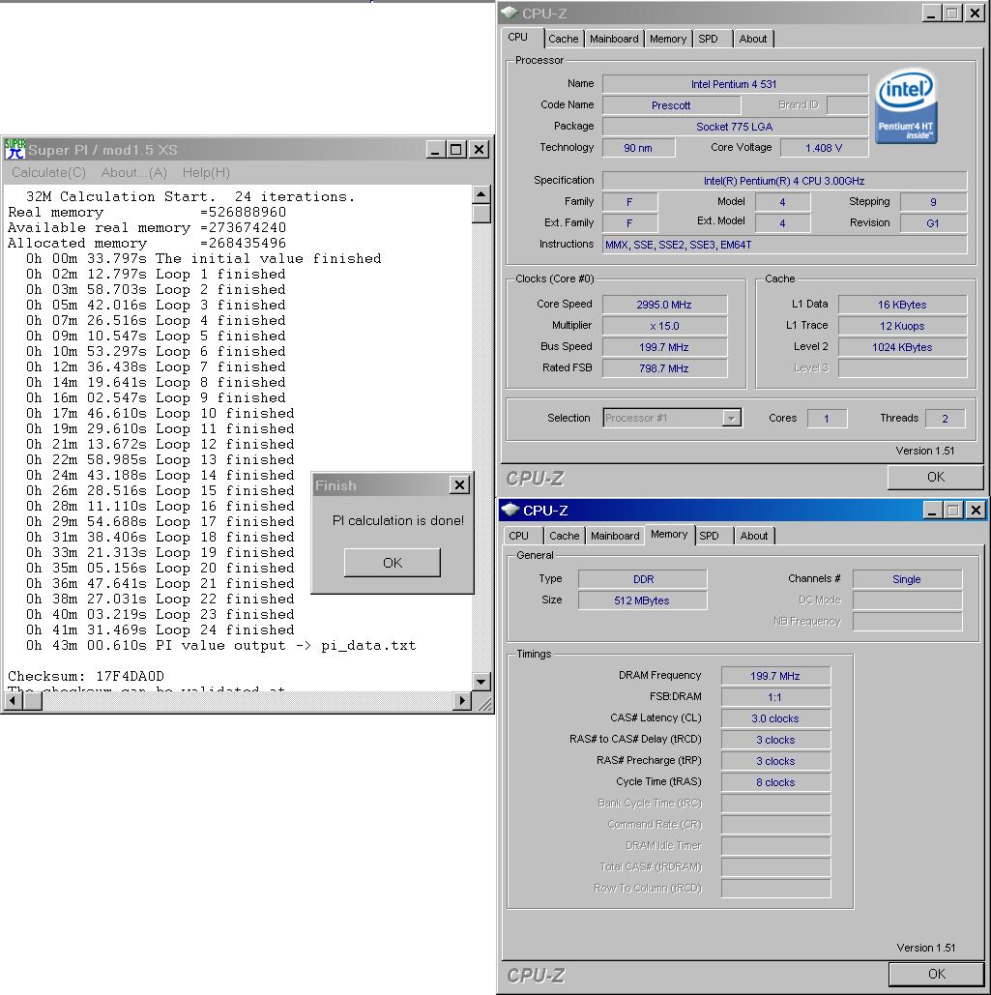This screenshot has height=995, width=991.
Task: Close the Super PI window
Action: point(480,150)
